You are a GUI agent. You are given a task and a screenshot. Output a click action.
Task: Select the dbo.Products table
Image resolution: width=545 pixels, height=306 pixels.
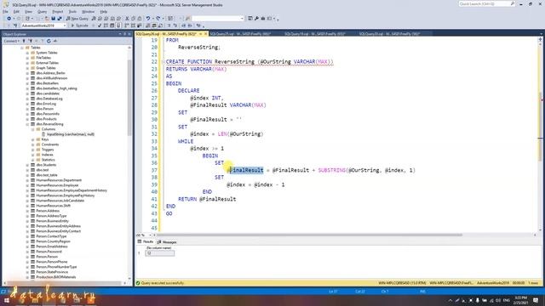coord(46,119)
